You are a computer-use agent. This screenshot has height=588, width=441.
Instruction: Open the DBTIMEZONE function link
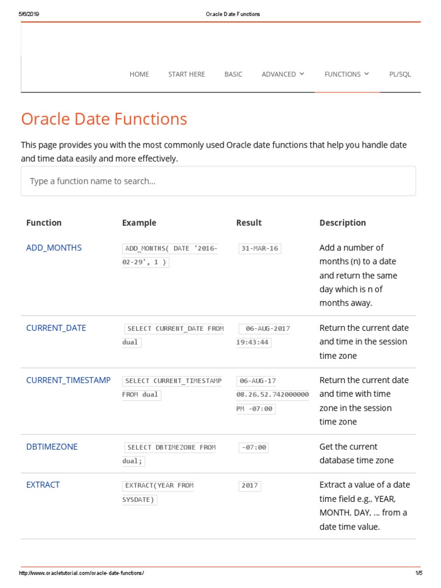[52, 447]
